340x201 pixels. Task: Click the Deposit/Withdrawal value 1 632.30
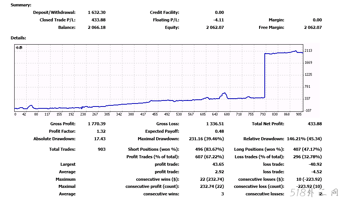(97, 12)
